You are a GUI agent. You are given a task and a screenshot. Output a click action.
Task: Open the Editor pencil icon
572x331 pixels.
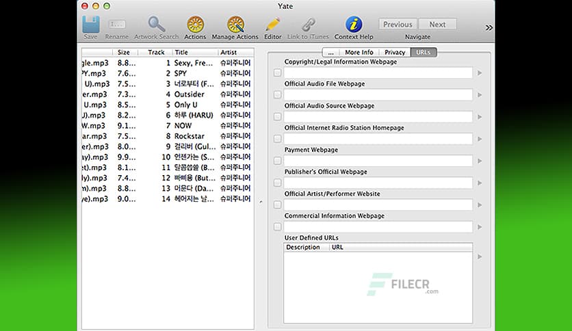click(x=273, y=25)
